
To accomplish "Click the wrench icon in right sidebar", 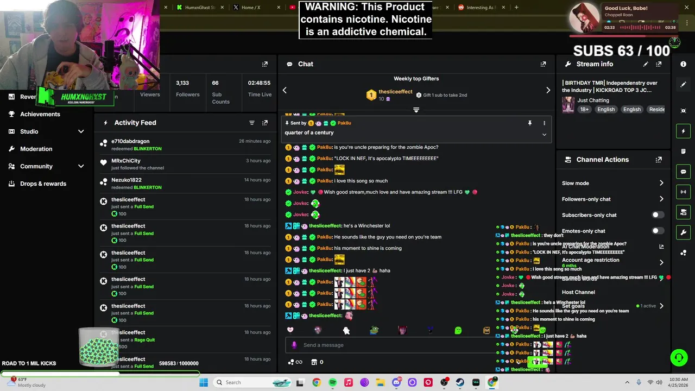I will 684,232.
